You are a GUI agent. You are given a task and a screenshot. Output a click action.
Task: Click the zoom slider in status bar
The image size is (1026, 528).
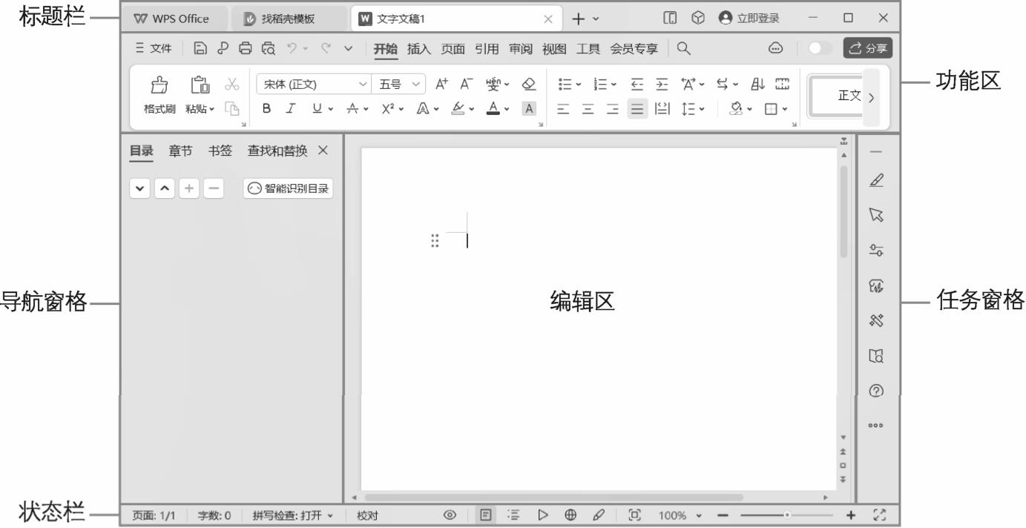[786, 515]
